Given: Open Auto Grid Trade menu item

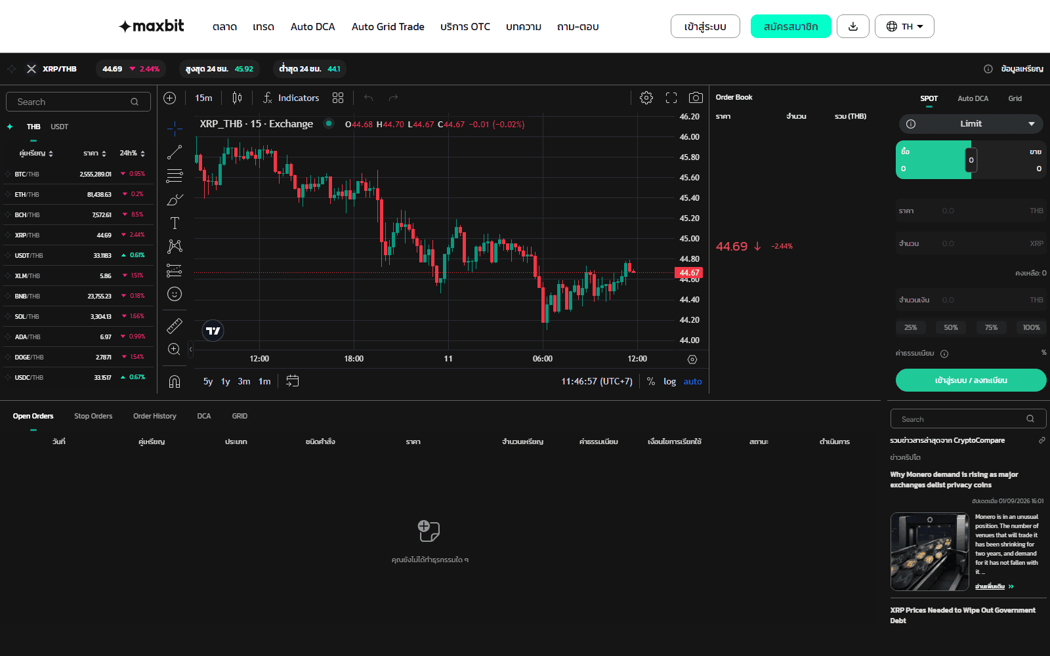Looking at the screenshot, I should 388,27.
